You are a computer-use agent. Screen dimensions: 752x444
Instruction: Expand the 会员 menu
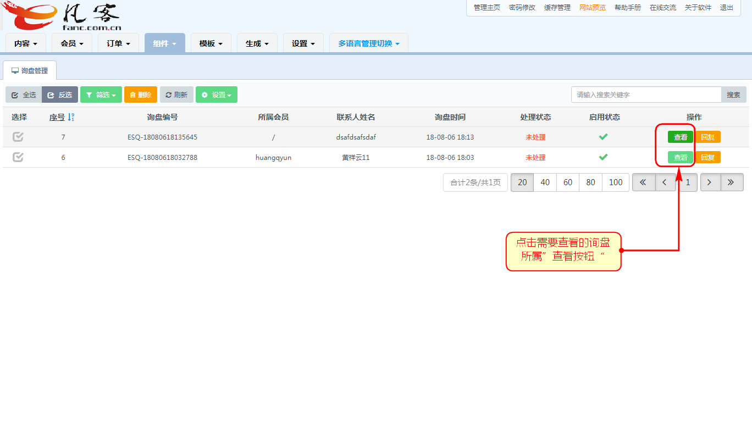pyautogui.click(x=72, y=43)
